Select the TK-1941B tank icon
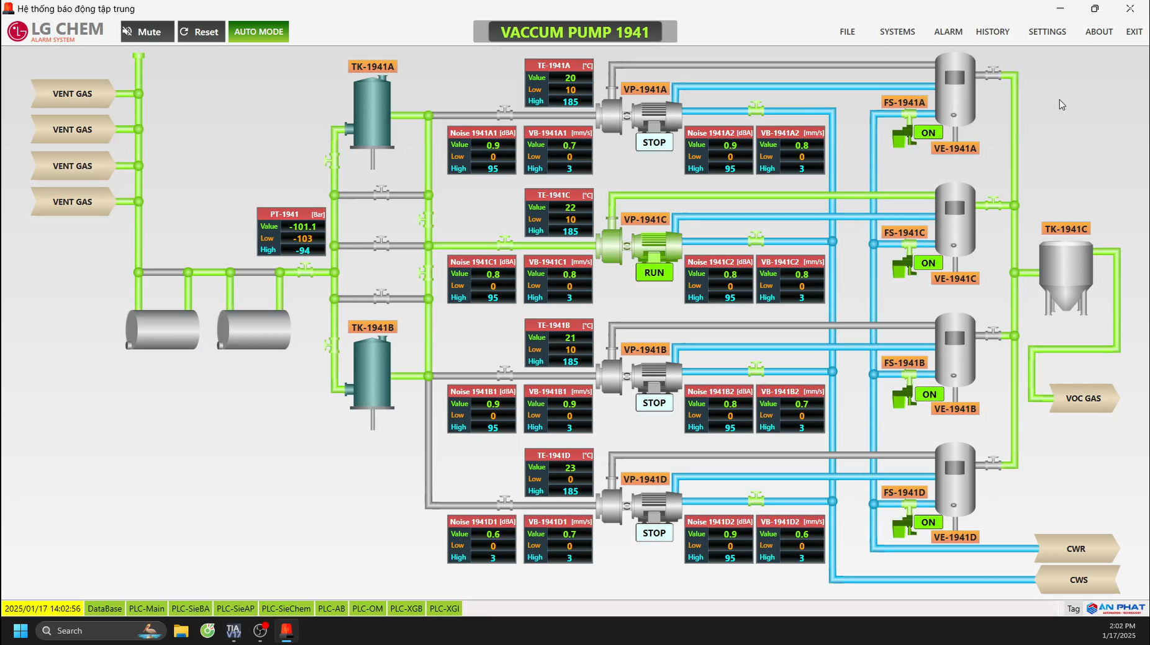 click(x=372, y=373)
